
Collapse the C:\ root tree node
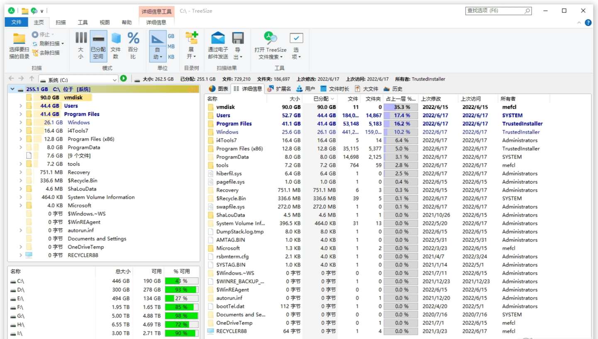[12, 89]
